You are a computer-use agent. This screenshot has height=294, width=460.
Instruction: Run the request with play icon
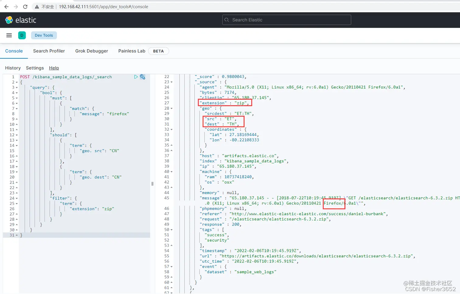click(x=136, y=77)
